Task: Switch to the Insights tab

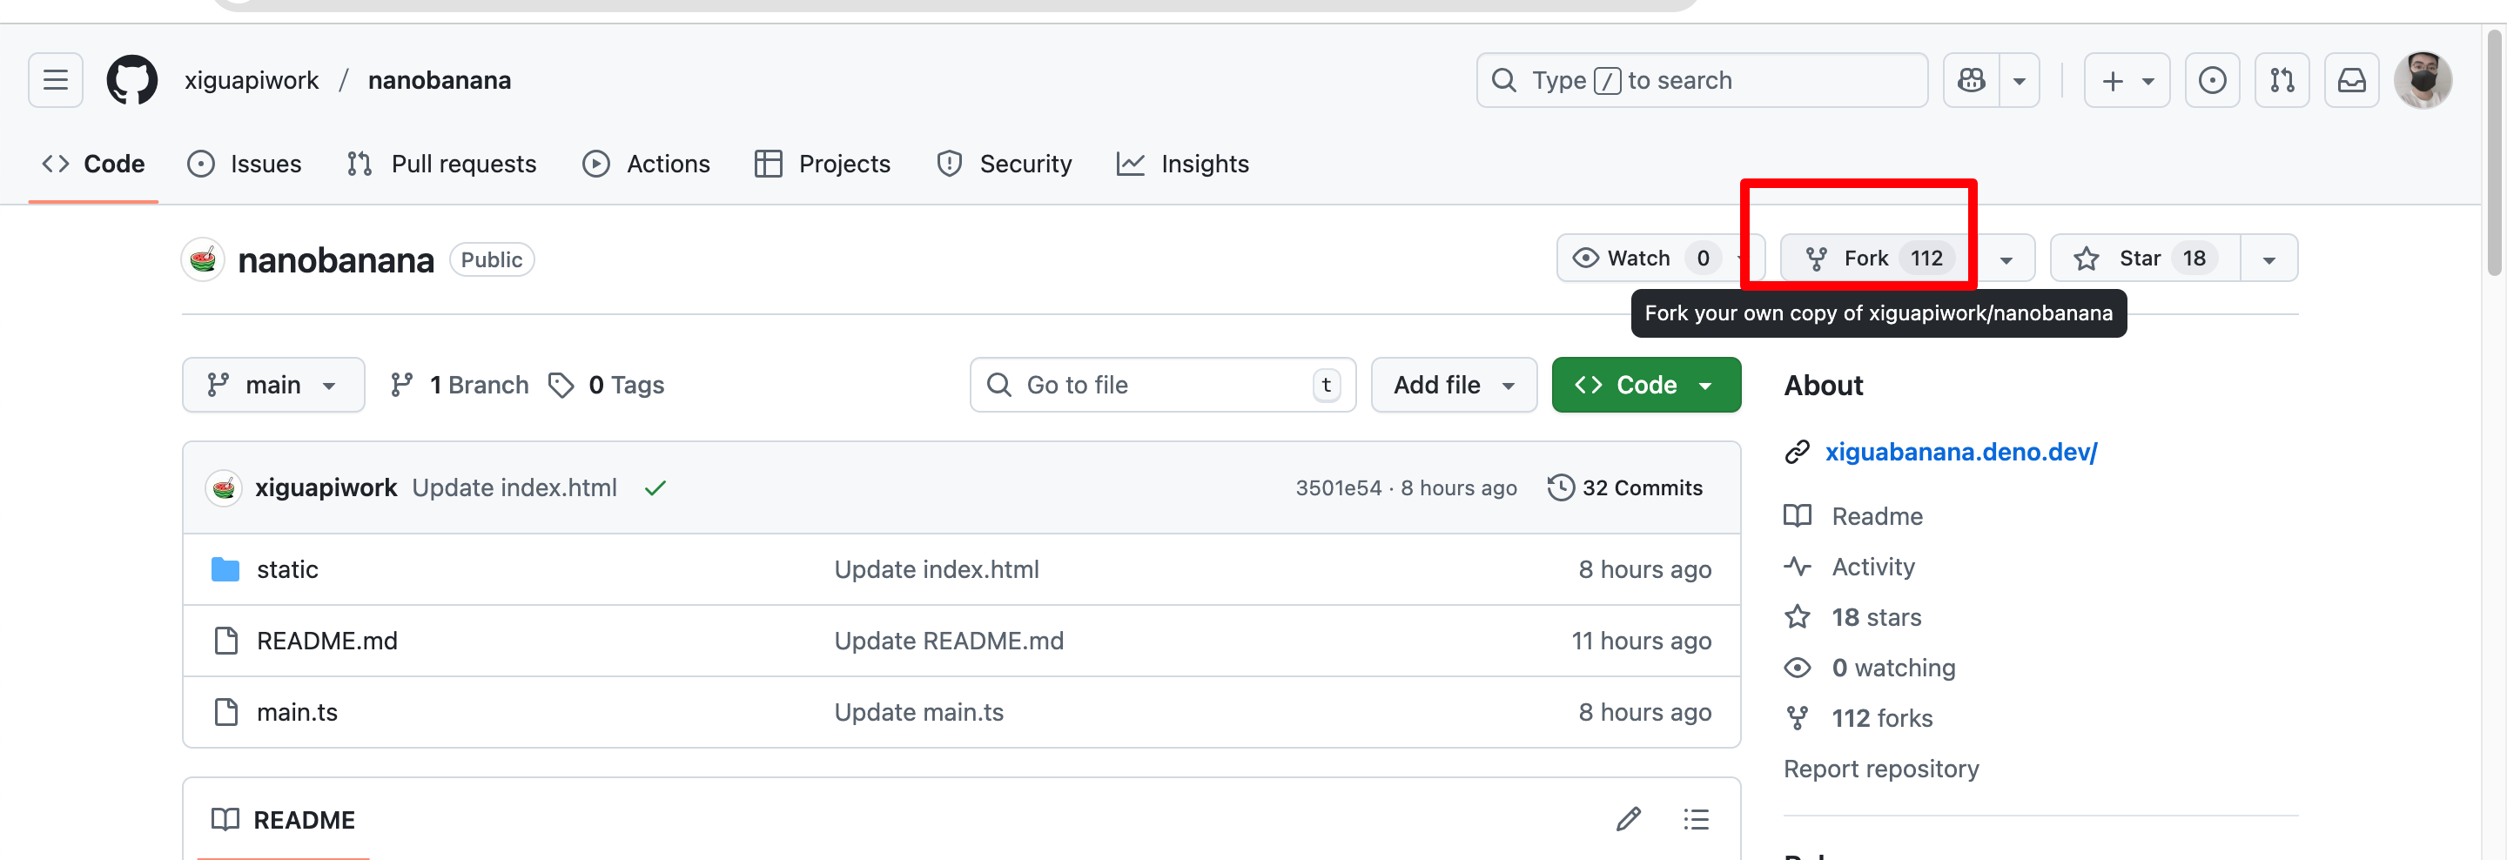Action: (1184, 164)
